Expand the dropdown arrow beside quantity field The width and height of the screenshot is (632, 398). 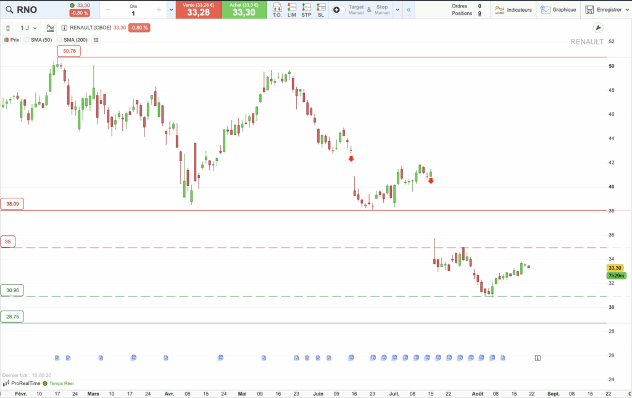pos(171,10)
